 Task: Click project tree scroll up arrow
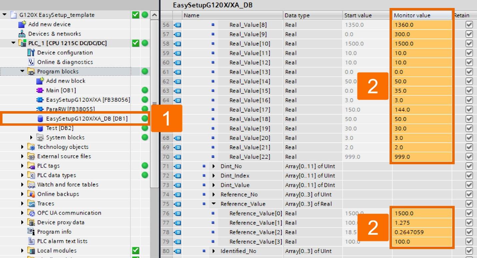[x=154, y=15]
